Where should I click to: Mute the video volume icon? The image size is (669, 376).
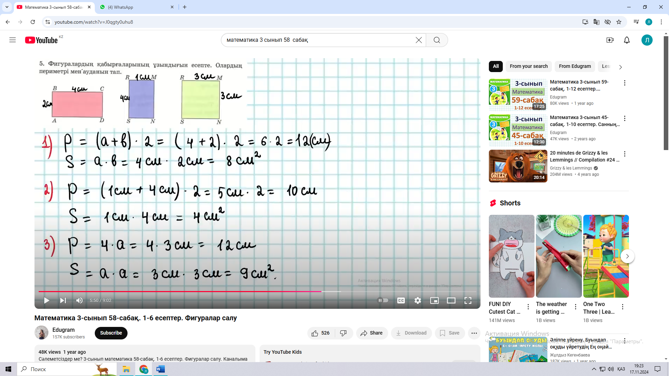tap(79, 300)
